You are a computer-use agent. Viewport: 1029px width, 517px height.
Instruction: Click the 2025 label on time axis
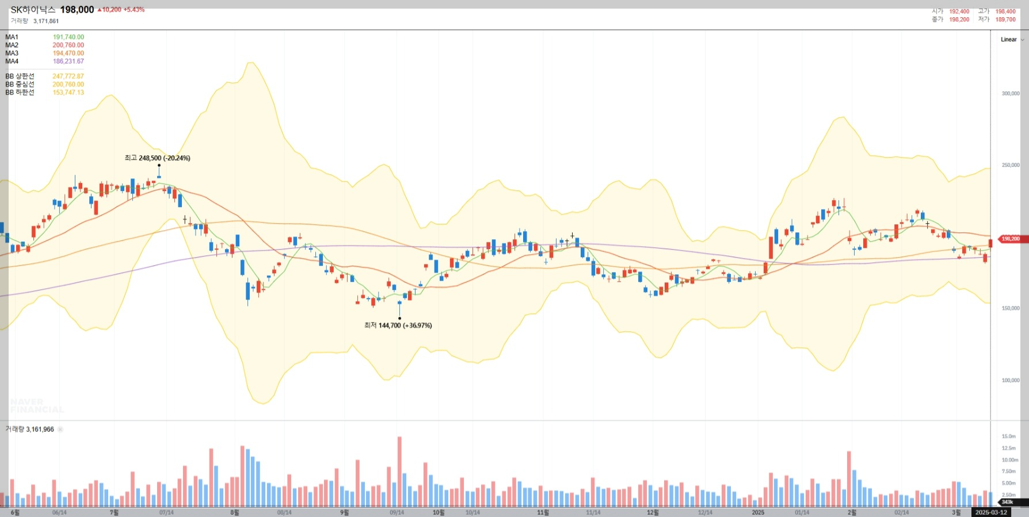click(x=758, y=512)
